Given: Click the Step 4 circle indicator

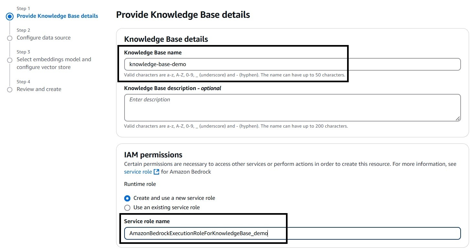Looking at the screenshot, I should point(10,89).
